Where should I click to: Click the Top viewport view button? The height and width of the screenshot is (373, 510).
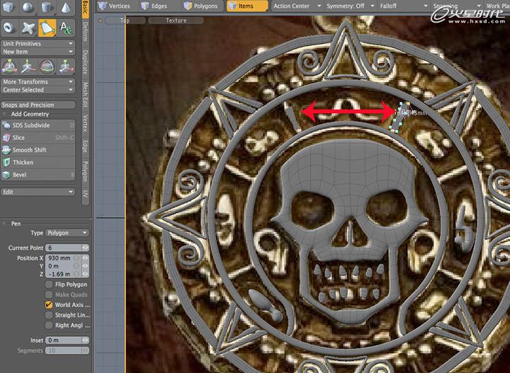(x=125, y=21)
